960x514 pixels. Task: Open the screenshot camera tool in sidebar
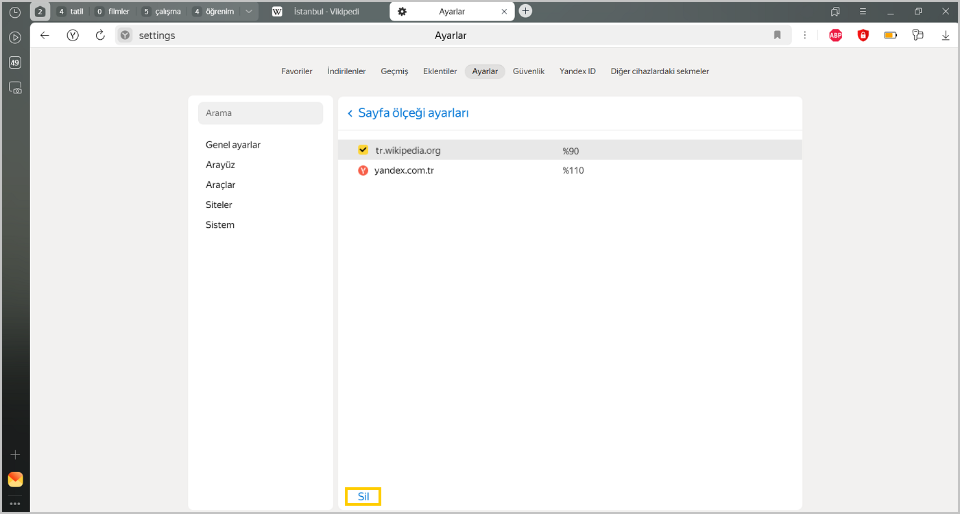tap(15, 88)
